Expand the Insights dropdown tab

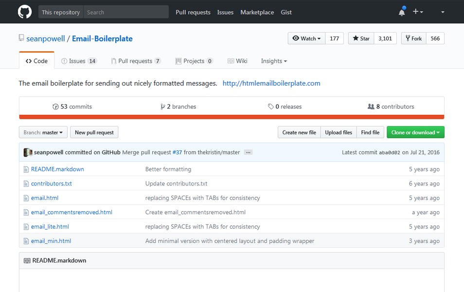coord(274,61)
